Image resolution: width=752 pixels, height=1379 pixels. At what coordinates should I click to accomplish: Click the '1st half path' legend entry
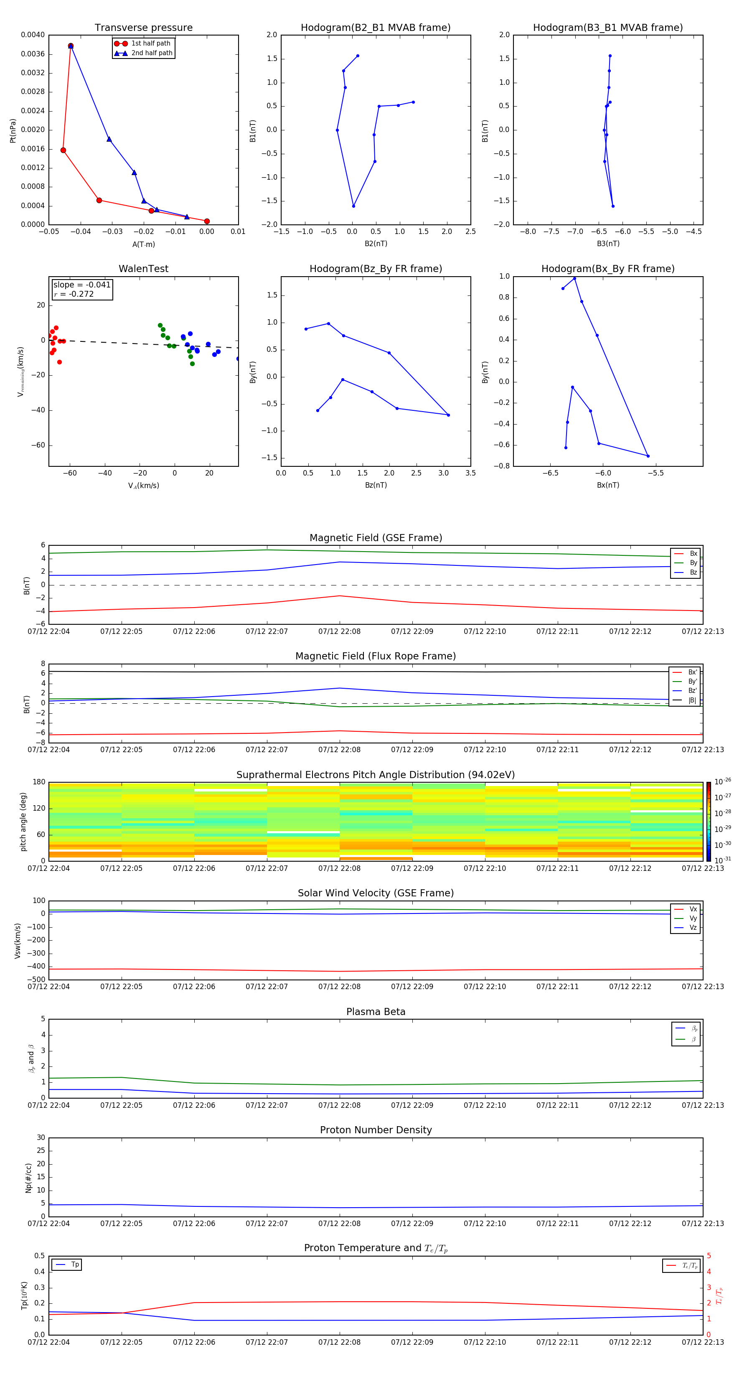[142, 43]
